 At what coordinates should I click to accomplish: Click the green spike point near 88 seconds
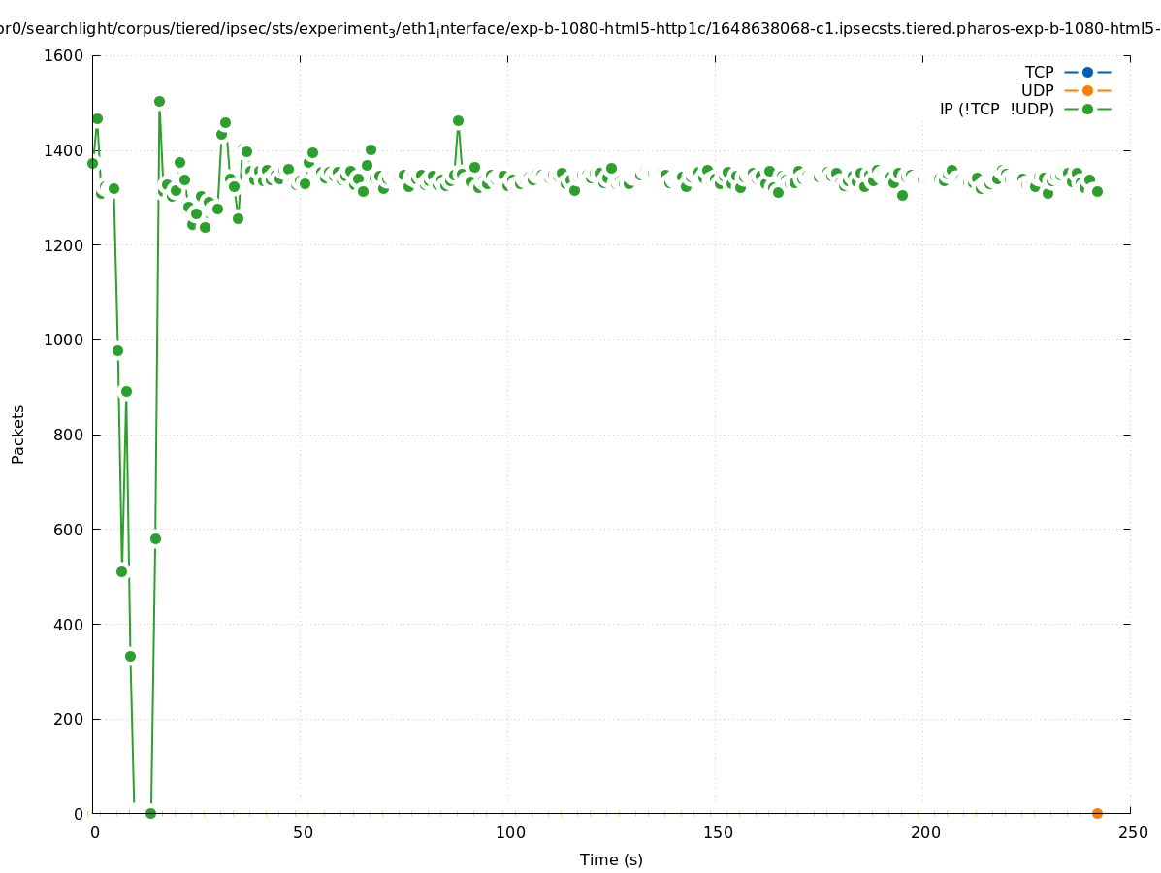pos(458,120)
